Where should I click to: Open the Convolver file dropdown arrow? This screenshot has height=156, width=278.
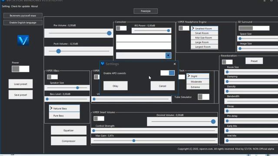point(168,55)
